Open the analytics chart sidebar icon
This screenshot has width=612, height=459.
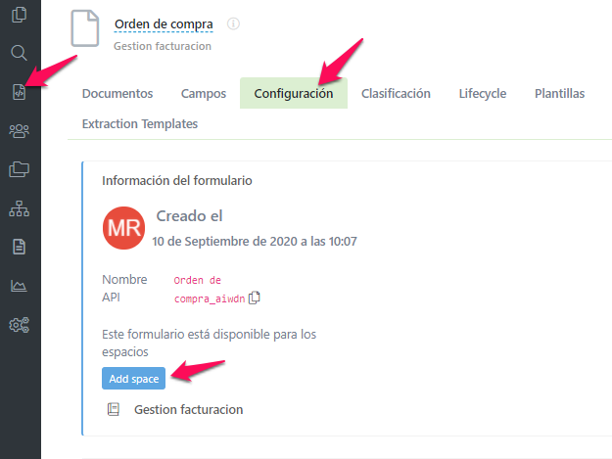click(19, 286)
